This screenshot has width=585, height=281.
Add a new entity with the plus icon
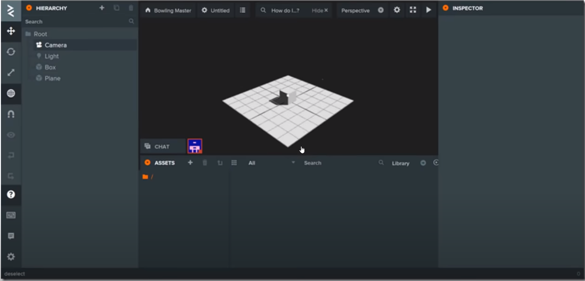tap(102, 8)
